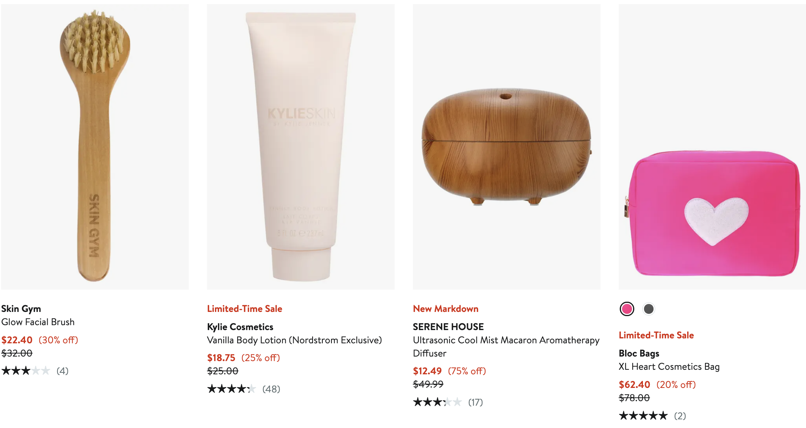View star rating for Glow Facial Brush

26,371
